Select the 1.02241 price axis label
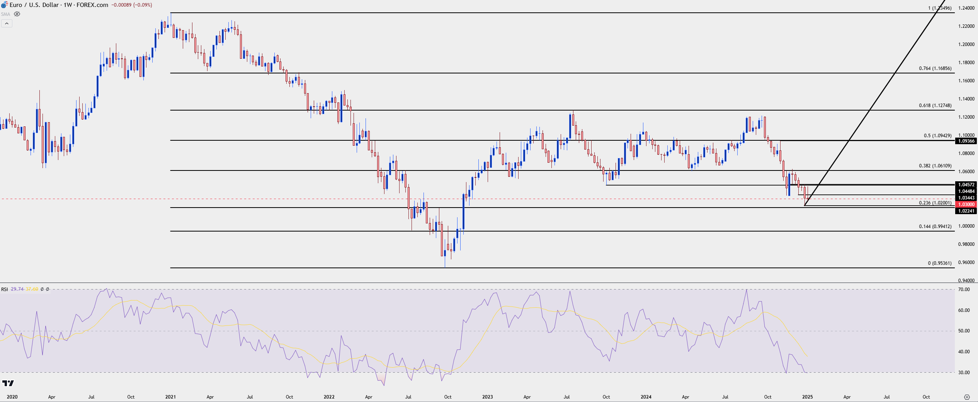This screenshot has width=978, height=402. (x=966, y=211)
